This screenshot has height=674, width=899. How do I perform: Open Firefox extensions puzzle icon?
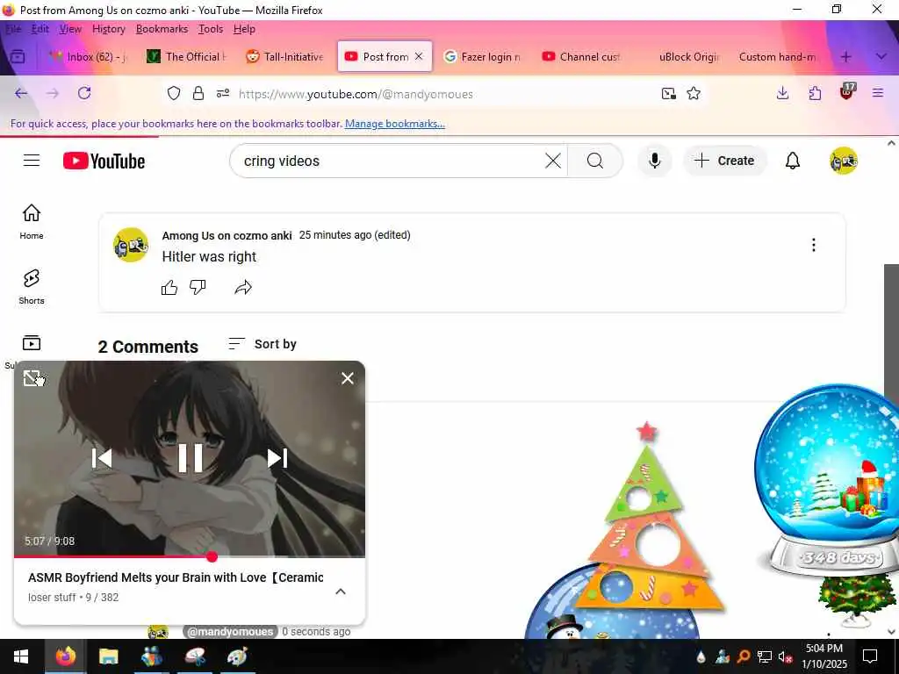coord(815,93)
